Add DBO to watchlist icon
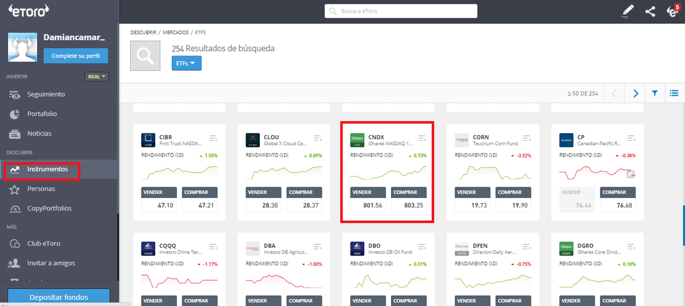685x306 pixels. coord(422,247)
